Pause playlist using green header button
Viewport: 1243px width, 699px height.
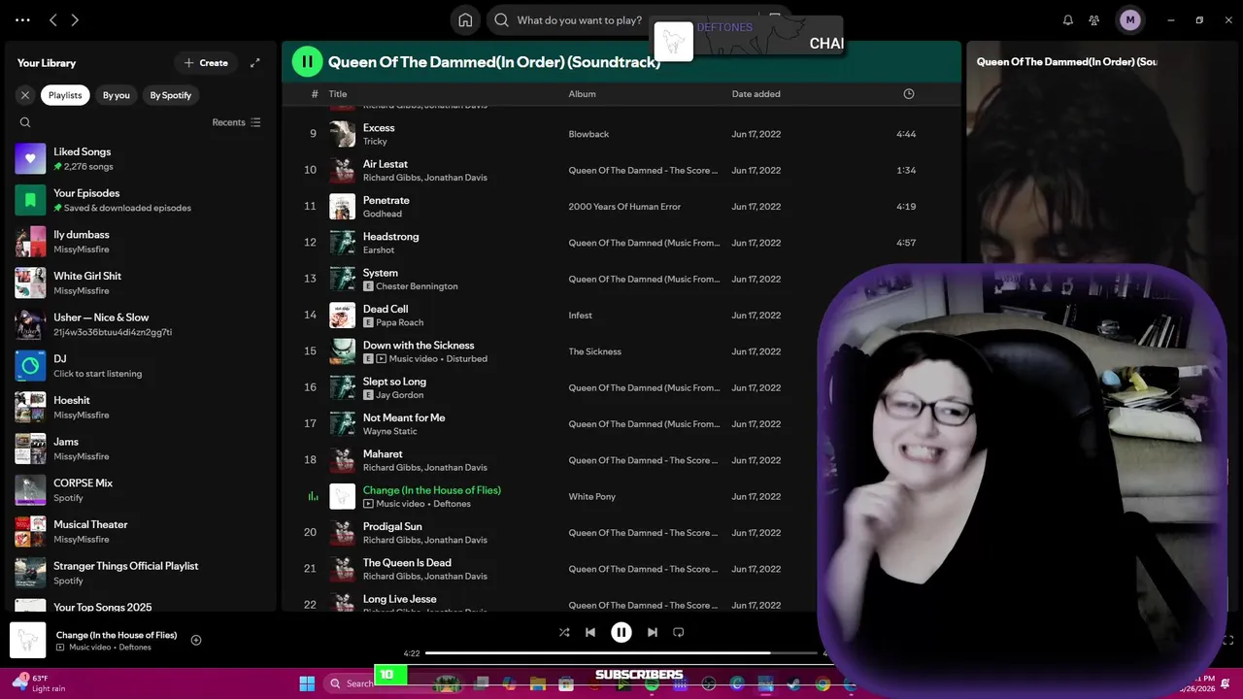point(307,62)
